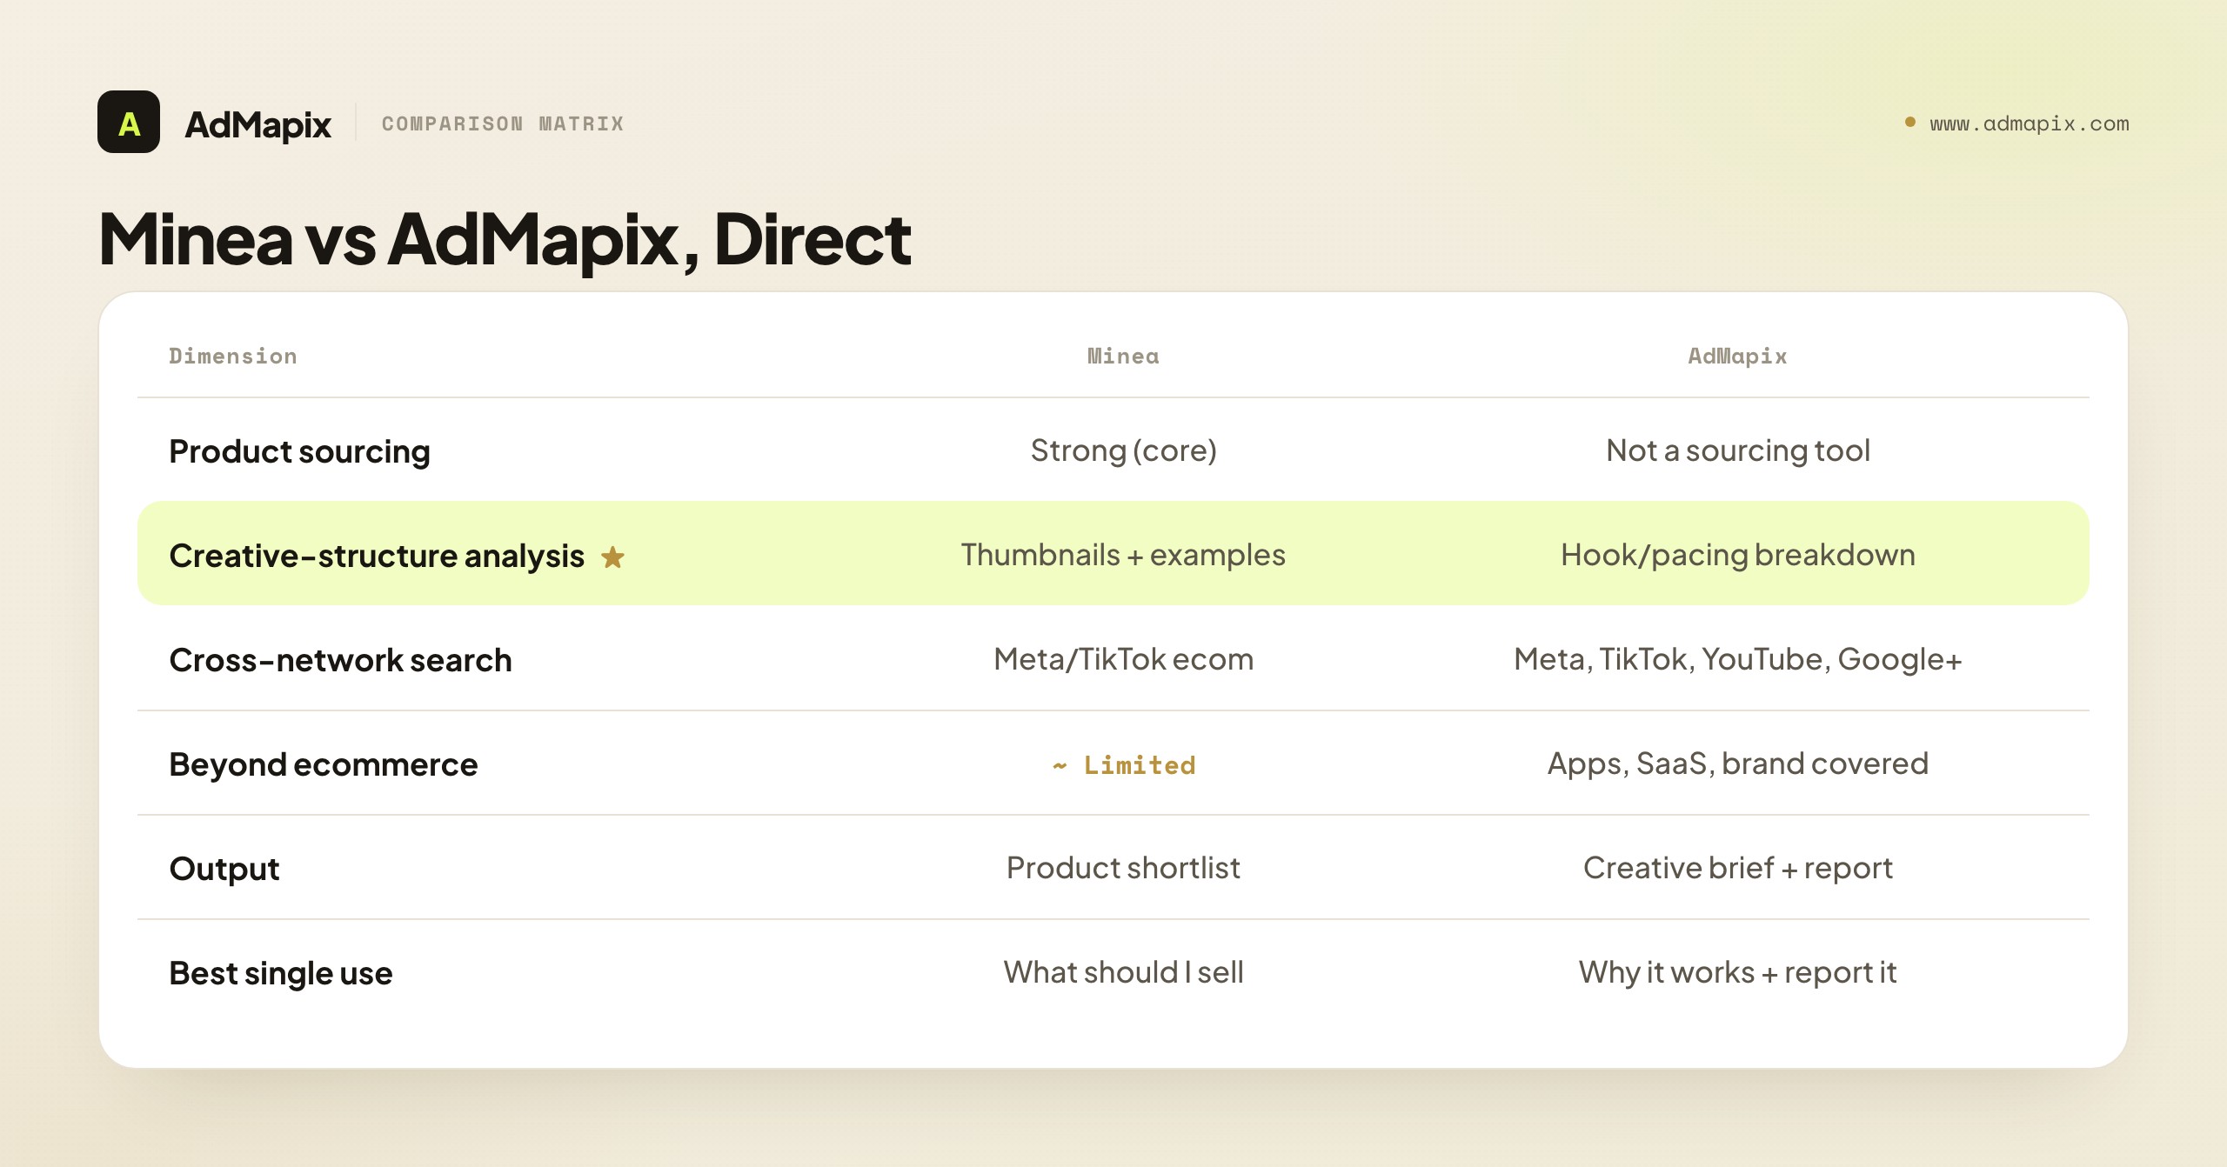Select the 'Output' row label
Screen dimensions: 2227x1167
(224, 869)
